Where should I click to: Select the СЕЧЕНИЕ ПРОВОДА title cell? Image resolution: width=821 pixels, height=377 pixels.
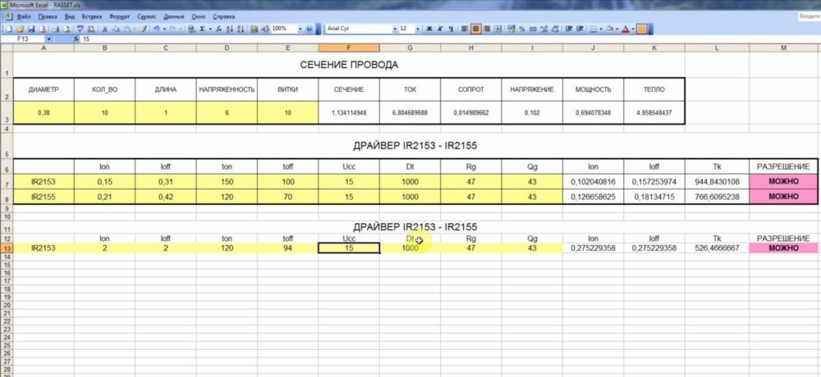tap(349, 65)
